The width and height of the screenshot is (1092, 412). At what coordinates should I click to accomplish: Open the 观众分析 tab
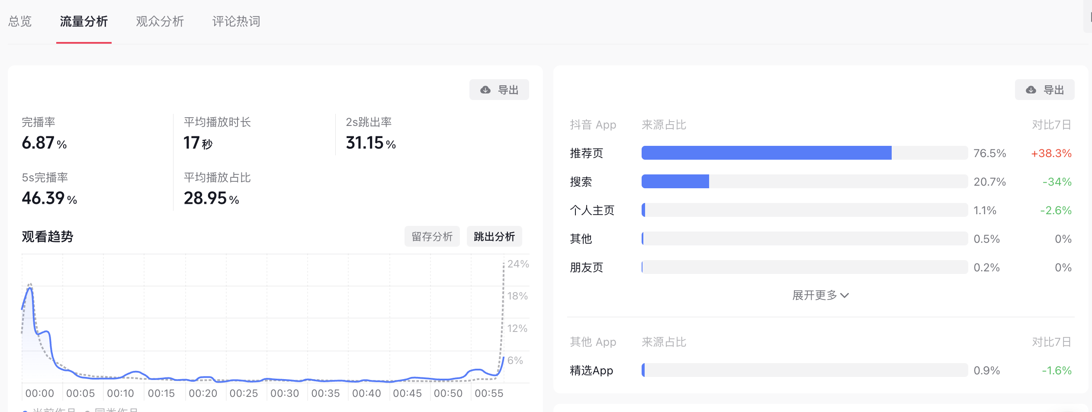[160, 22]
